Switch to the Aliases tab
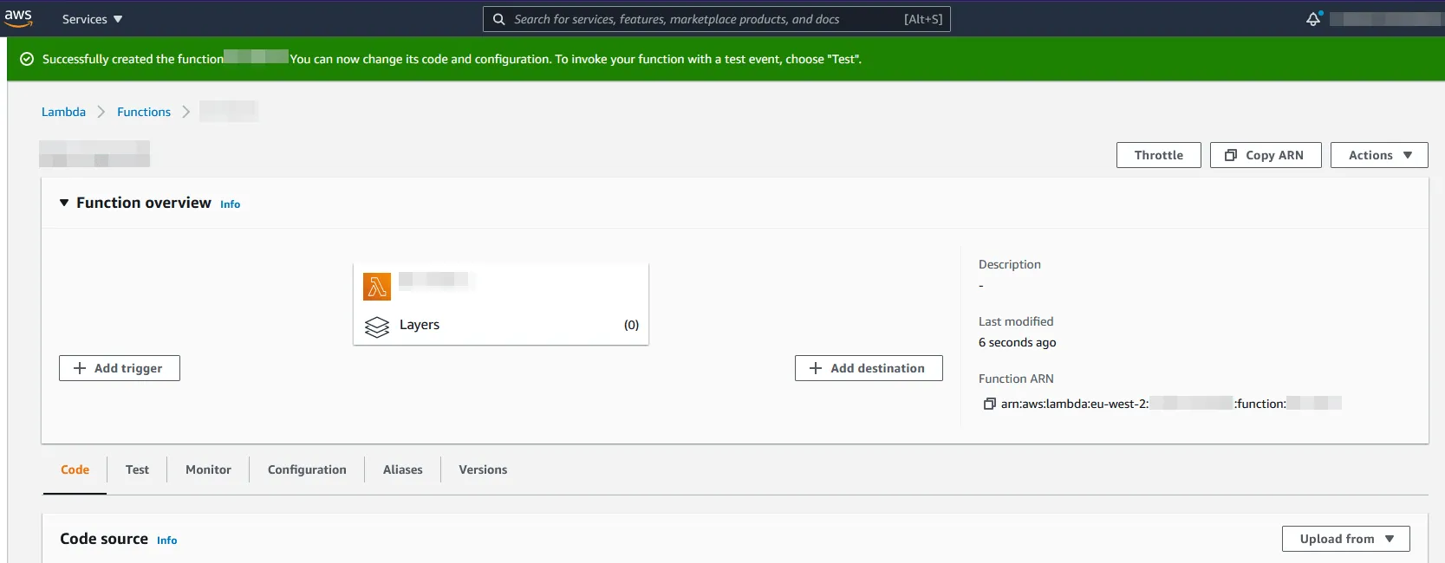 click(403, 469)
